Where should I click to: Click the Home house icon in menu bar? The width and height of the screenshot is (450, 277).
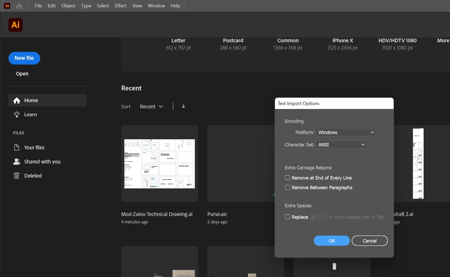tap(19, 6)
